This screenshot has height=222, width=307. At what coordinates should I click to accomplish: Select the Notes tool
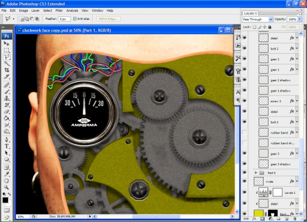7,167
